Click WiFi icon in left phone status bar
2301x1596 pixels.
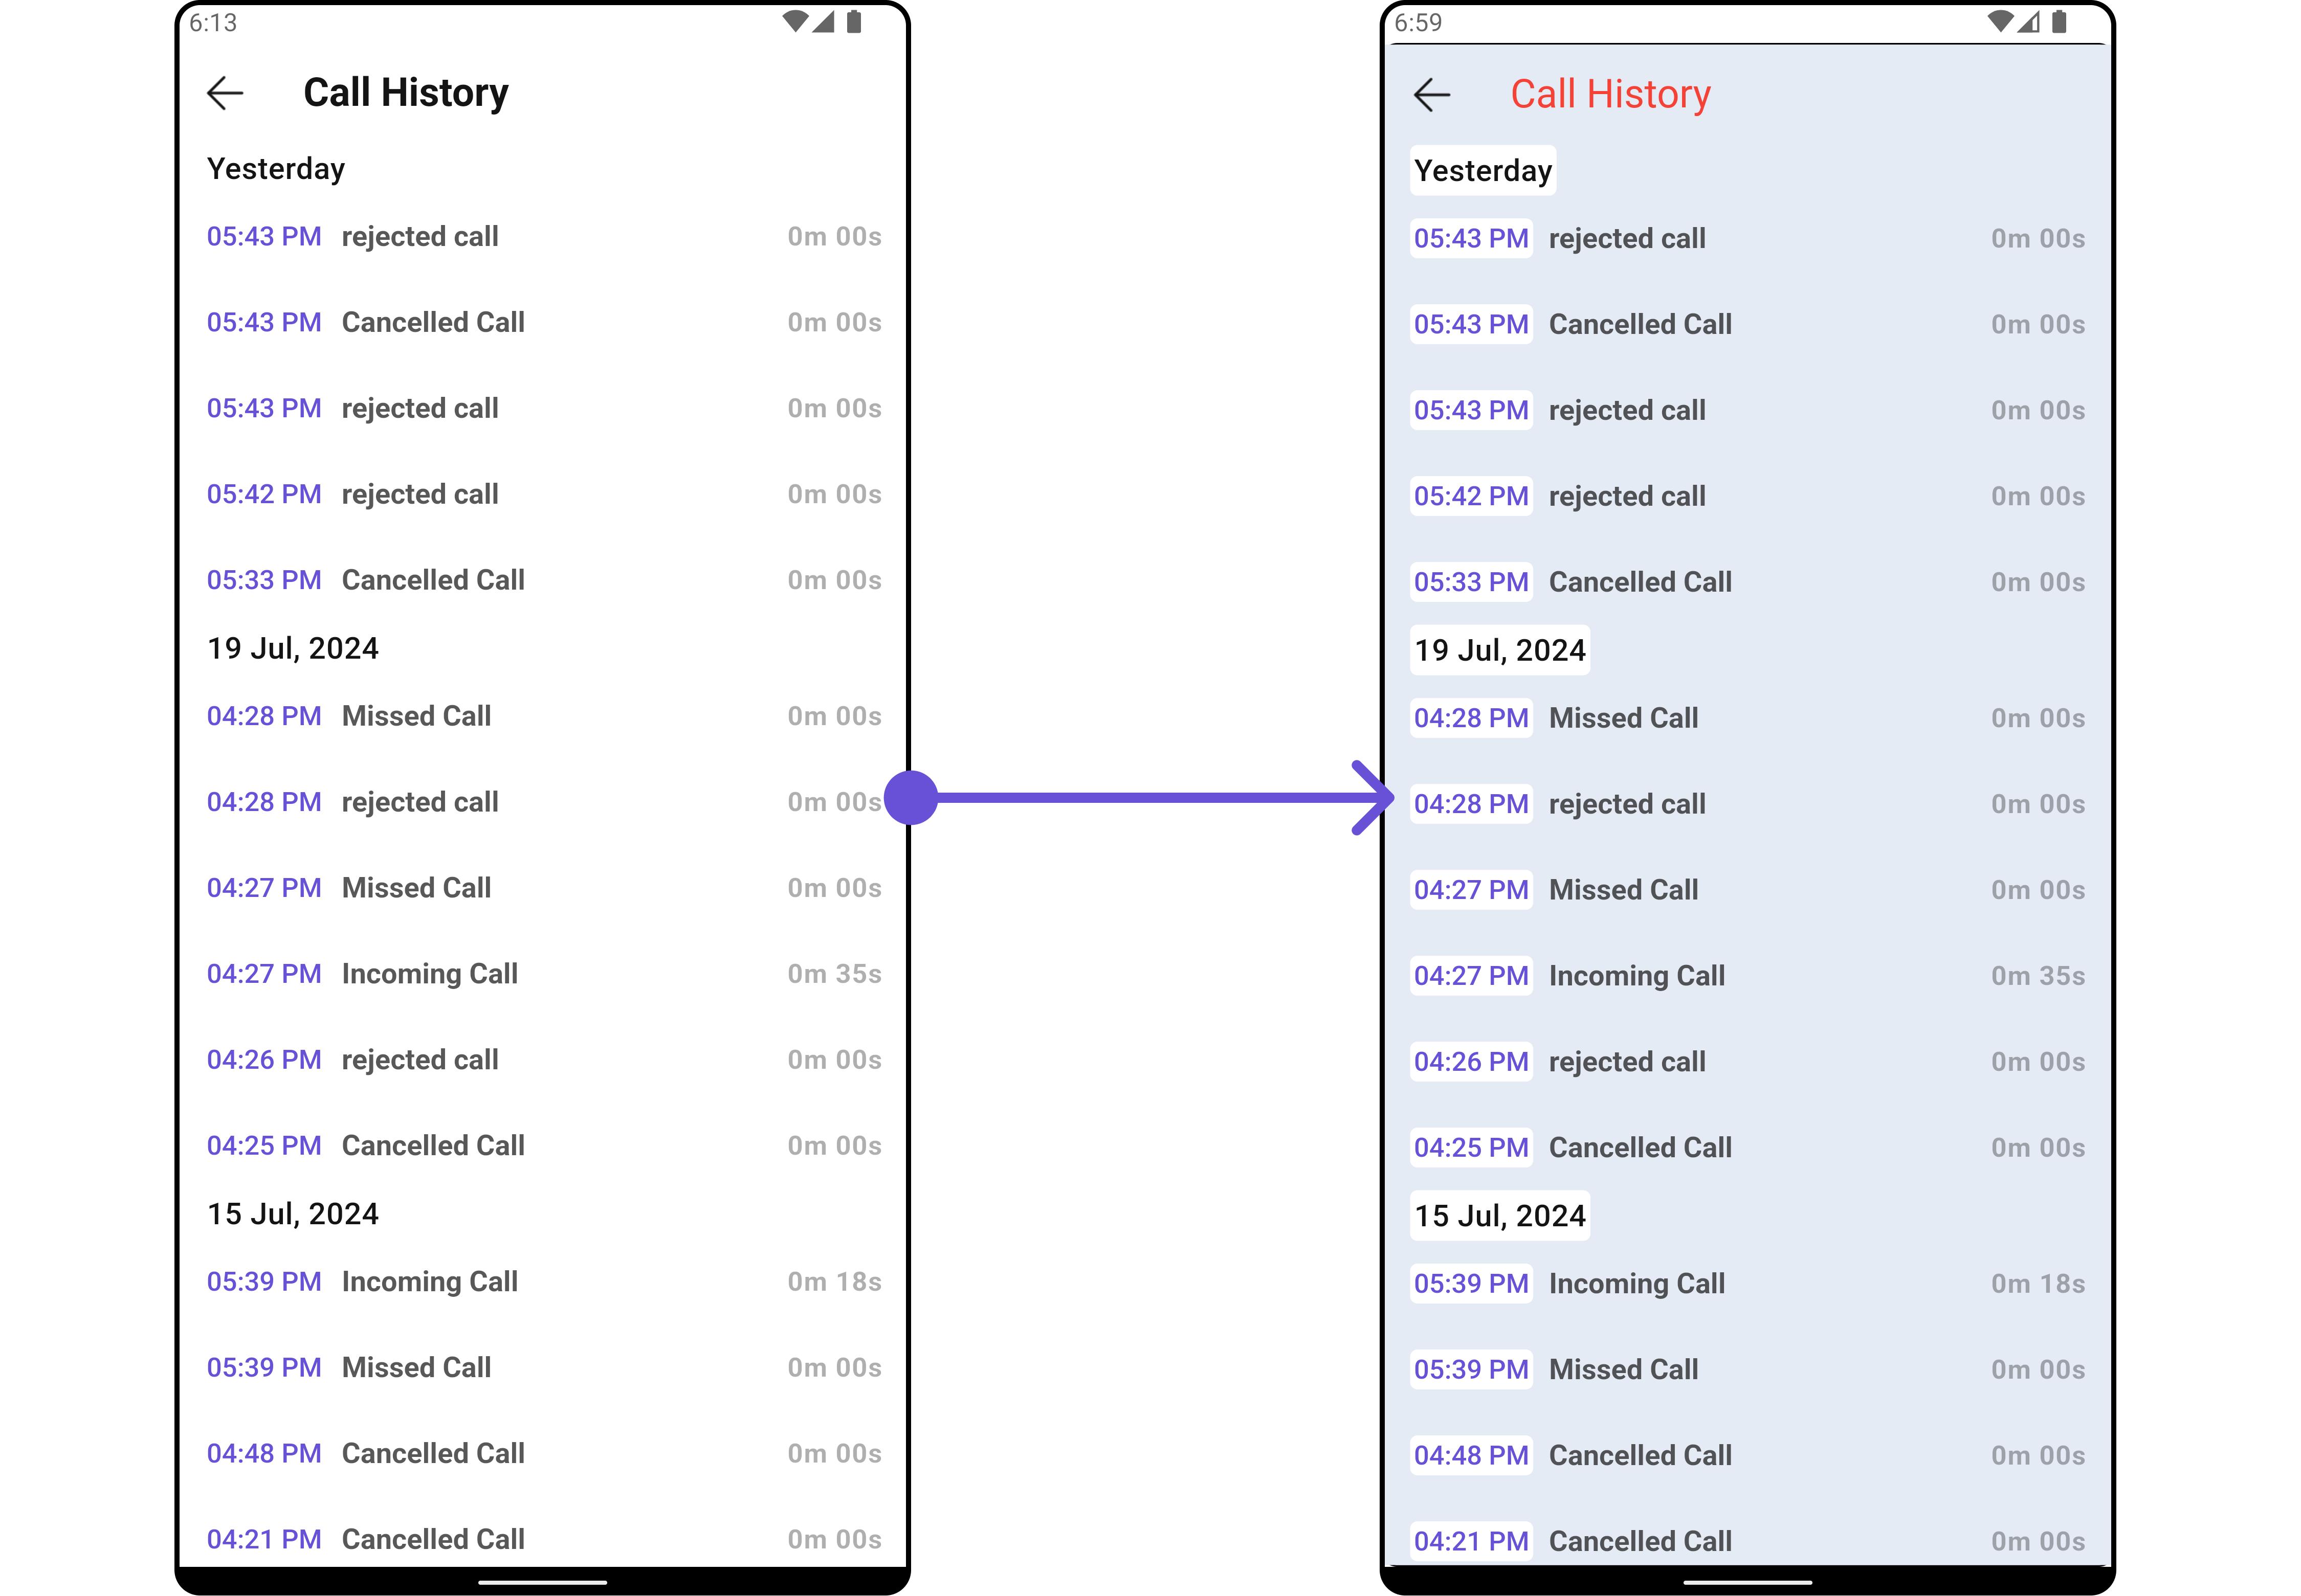point(794,22)
